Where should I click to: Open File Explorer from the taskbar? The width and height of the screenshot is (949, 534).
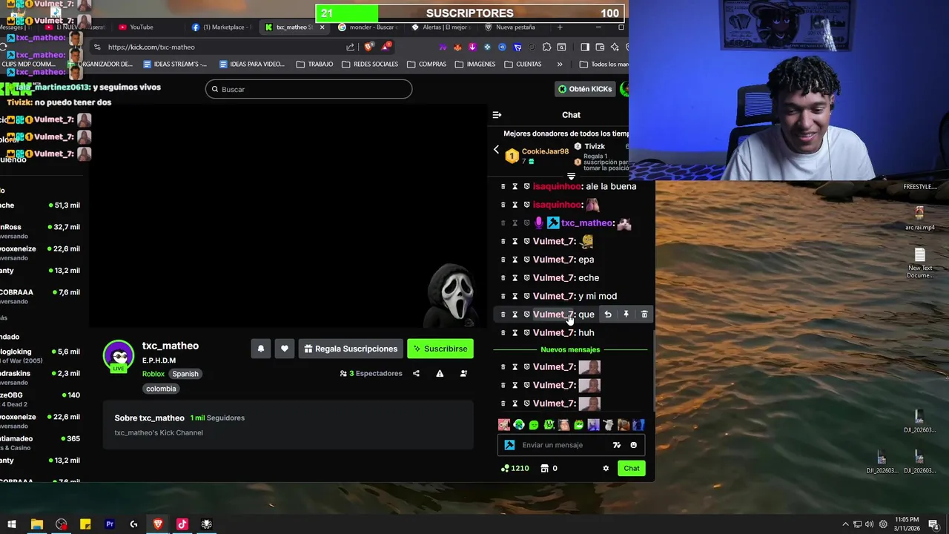(x=36, y=524)
